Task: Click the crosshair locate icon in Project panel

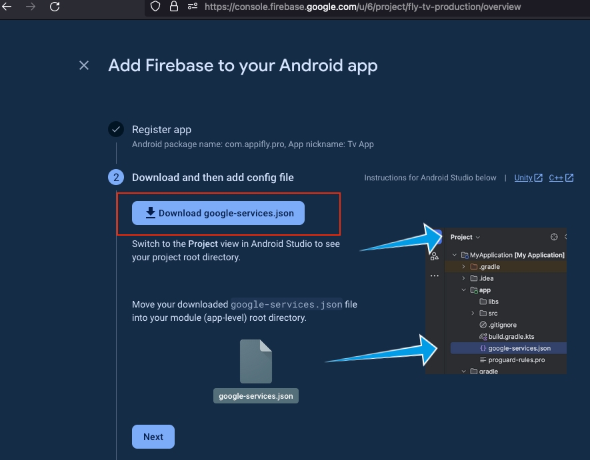Action: click(553, 237)
